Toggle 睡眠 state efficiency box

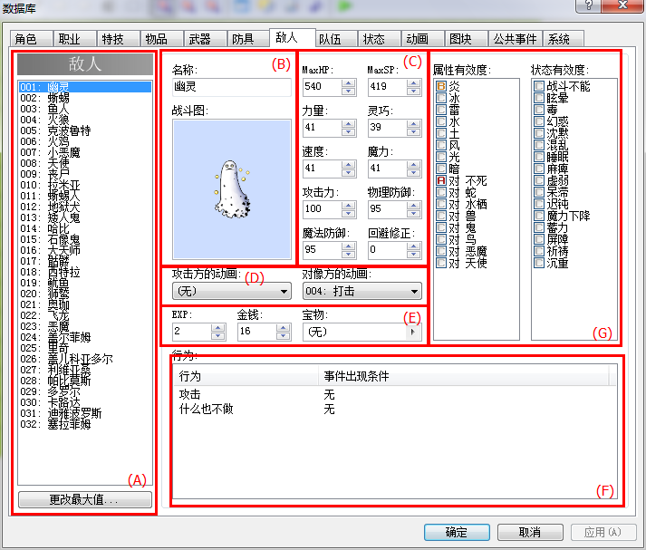[539, 157]
